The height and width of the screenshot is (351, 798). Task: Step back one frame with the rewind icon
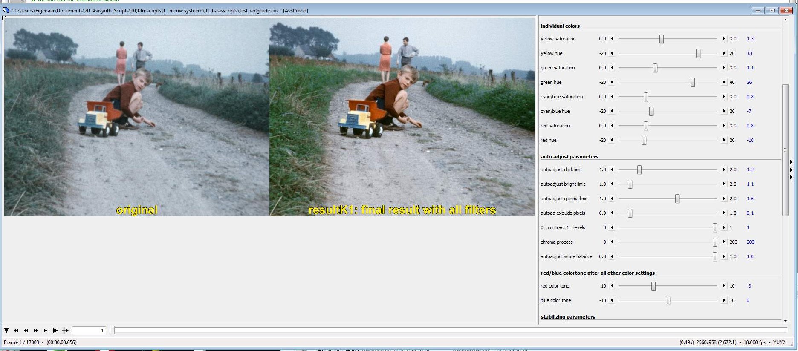[26, 331]
